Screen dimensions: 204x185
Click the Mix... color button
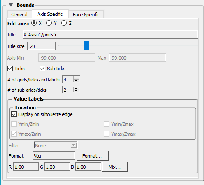pyautogui.click(x=115, y=167)
